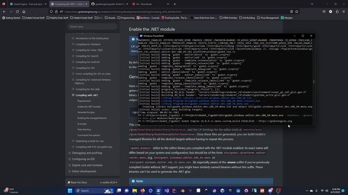The width and height of the screenshot is (348, 195).
Task: Open the C++ bookmark folder
Action: pyautogui.click(x=98, y=18)
